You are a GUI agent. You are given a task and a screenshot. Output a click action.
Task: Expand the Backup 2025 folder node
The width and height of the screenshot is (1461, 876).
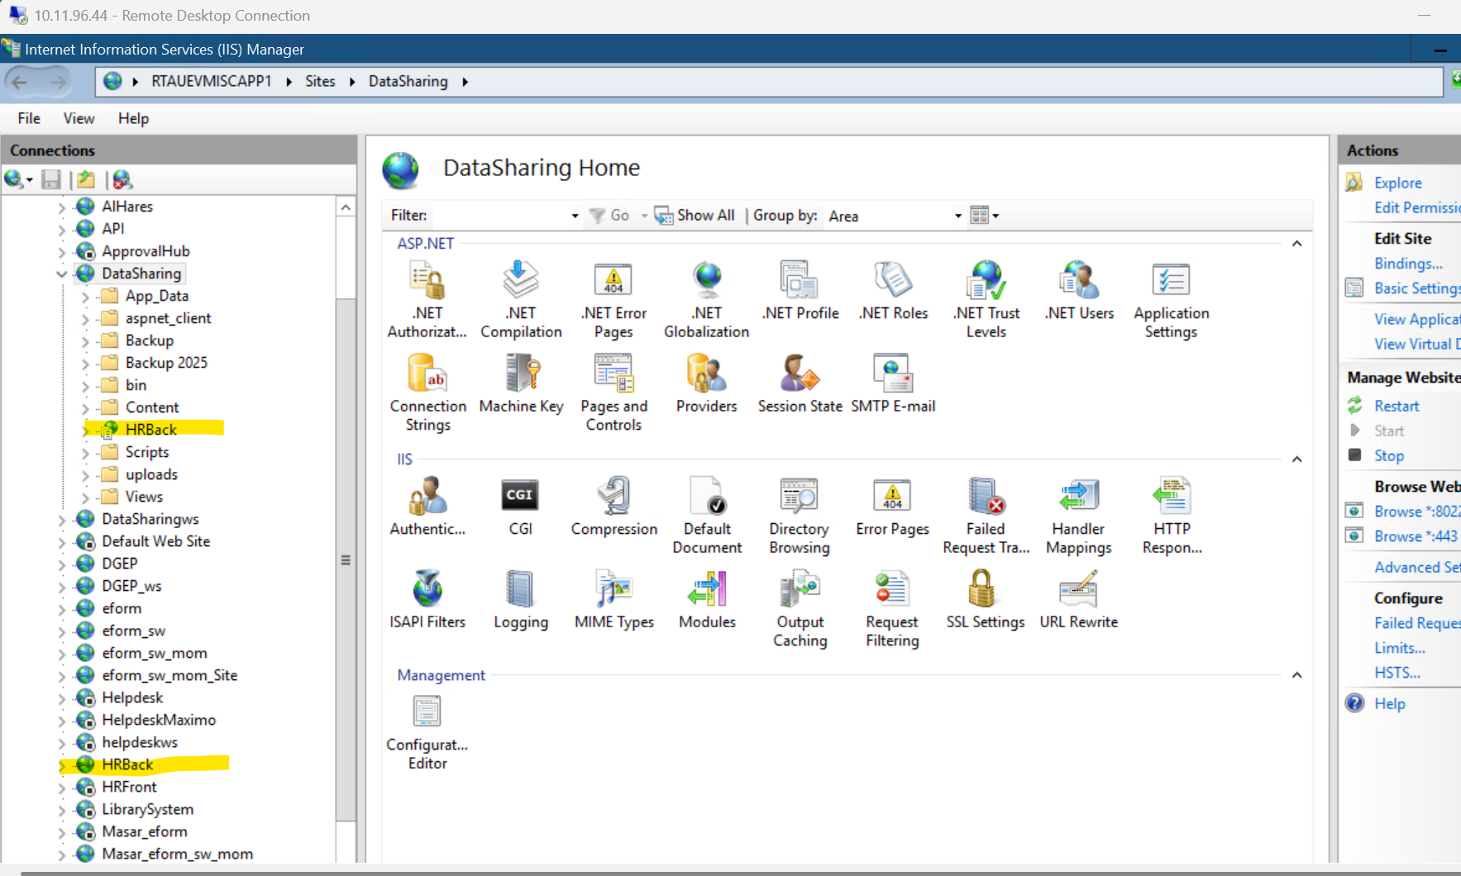85,364
